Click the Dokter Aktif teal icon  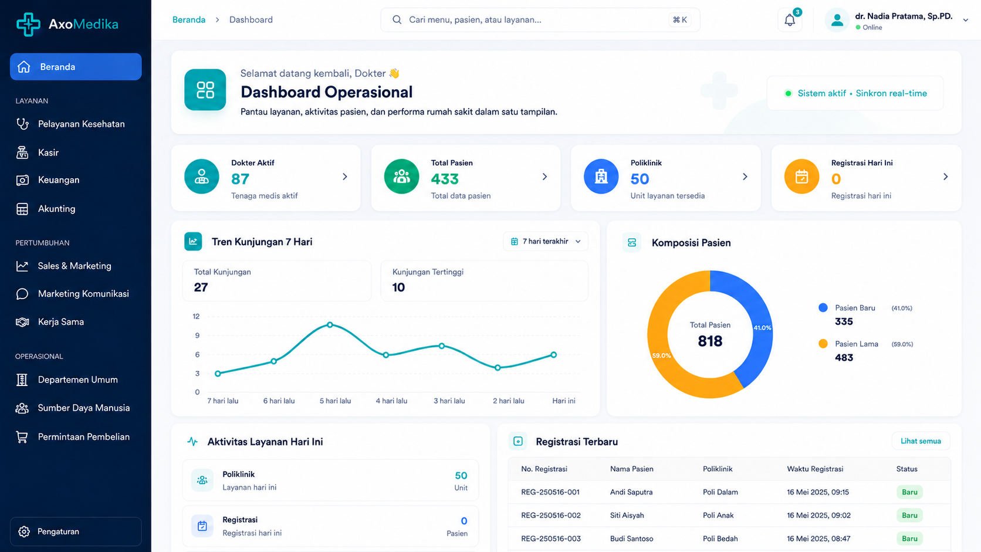pos(202,177)
